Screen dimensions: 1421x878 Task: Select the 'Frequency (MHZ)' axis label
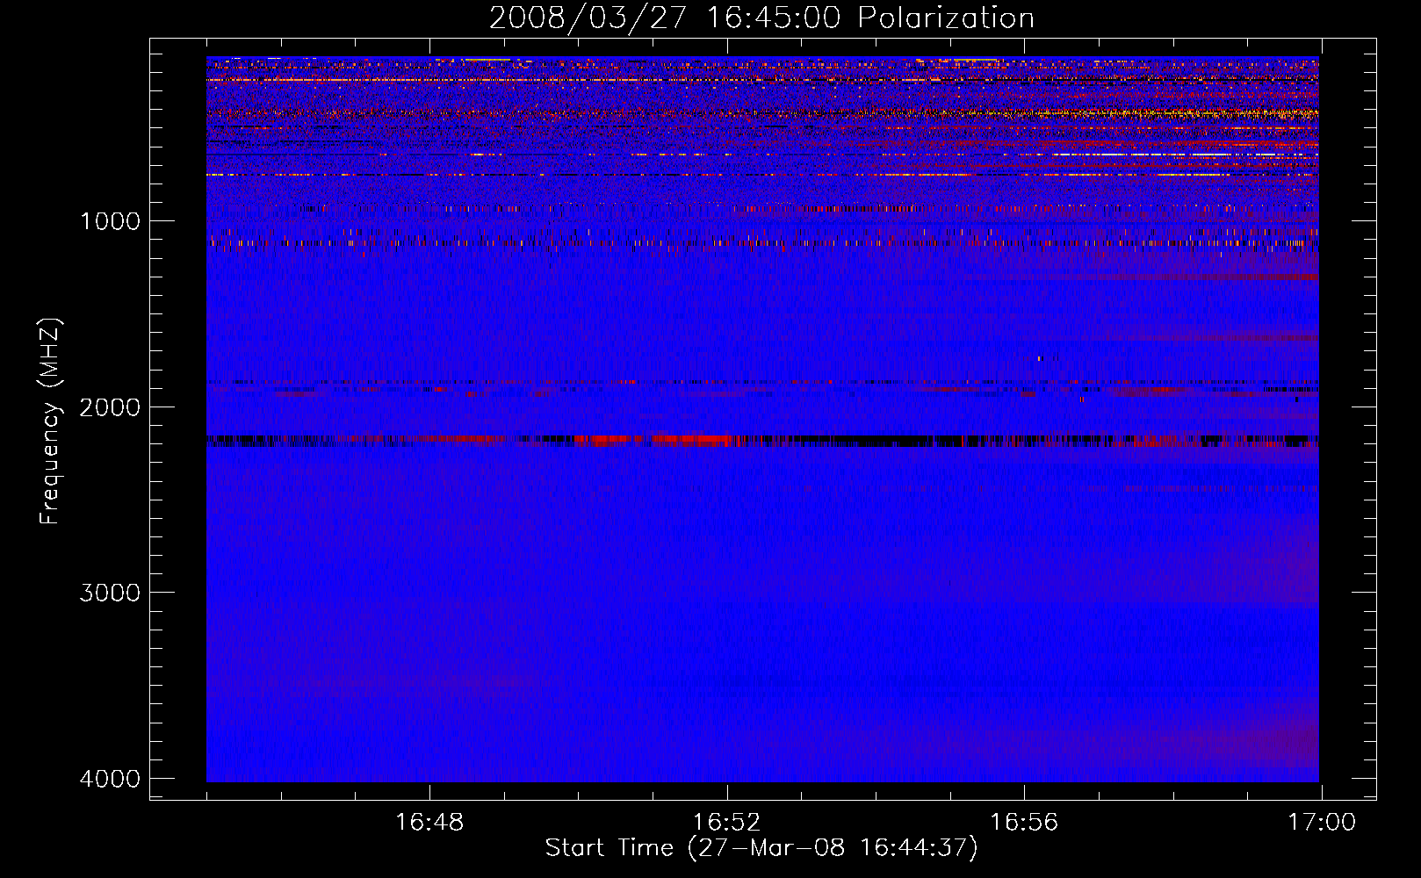51,421
